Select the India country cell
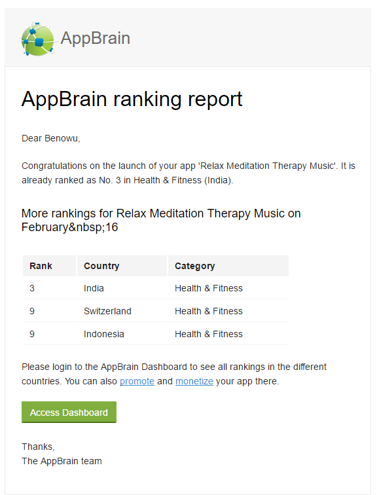This screenshot has height=495, width=377. (122, 288)
